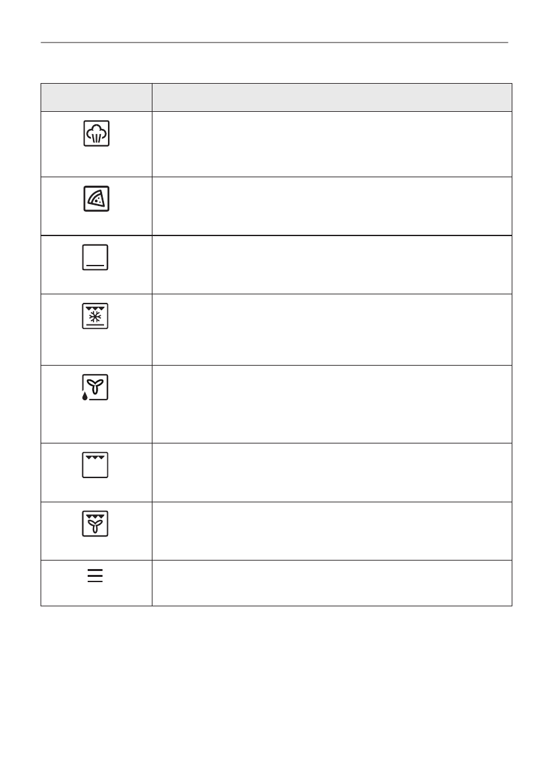Click description cell beside the pizza icon

(x=332, y=206)
